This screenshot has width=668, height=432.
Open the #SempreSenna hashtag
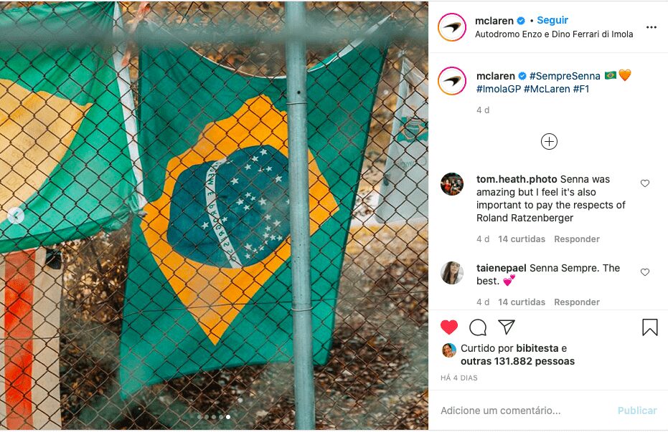[x=565, y=76]
